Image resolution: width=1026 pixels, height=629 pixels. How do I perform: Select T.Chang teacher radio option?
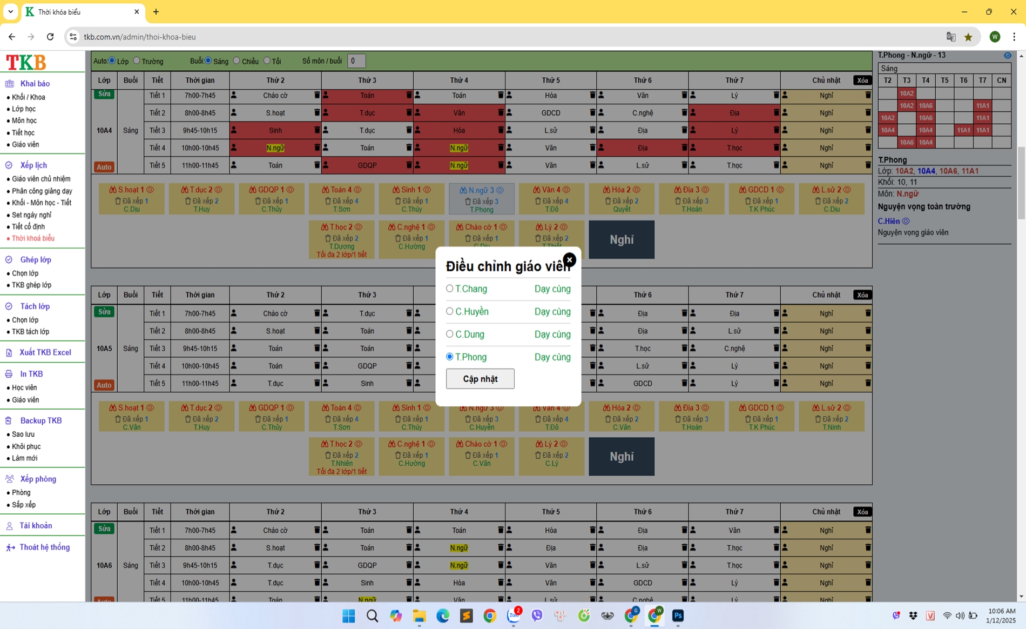[449, 289]
